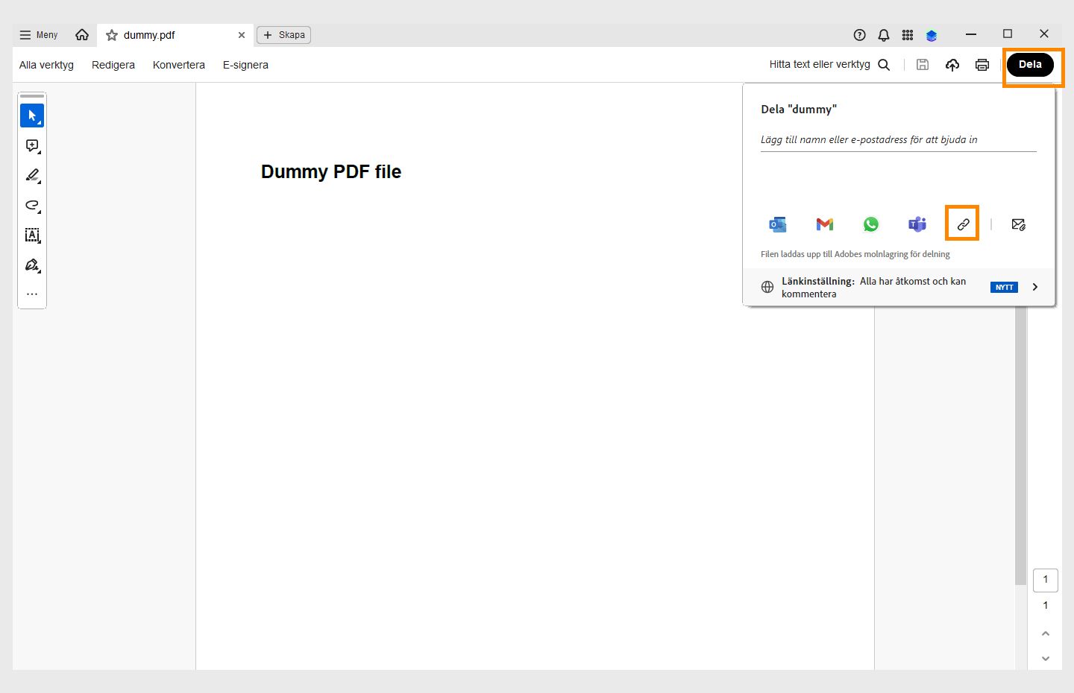The image size is (1074, 693).
Task: Star the dummy.pdf tab
Action: coord(112,35)
